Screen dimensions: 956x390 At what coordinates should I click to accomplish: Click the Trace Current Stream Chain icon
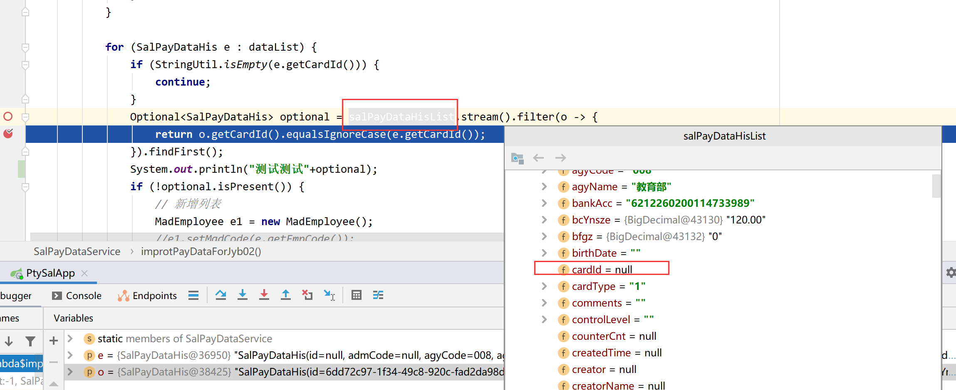tap(378, 295)
